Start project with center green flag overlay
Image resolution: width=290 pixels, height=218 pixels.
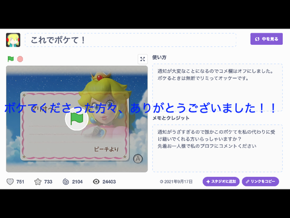77,119
